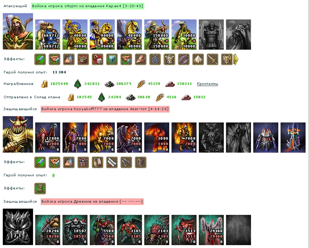This screenshot has height=248, width=309.
Task: Click the crossbowman unit with 150000 troops
Action: tap(157, 35)
